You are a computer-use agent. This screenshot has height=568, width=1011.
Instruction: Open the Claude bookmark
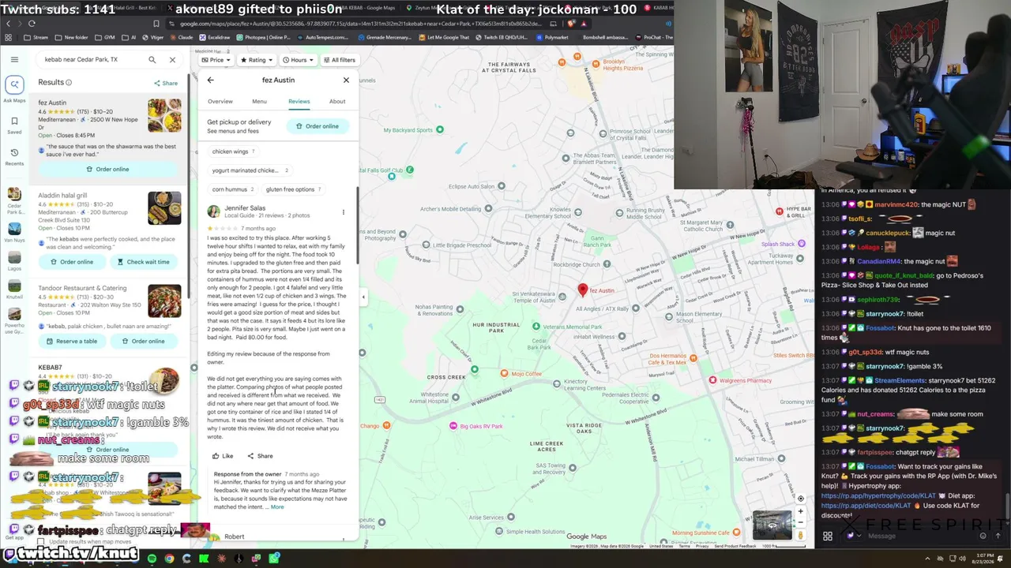click(x=181, y=37)
